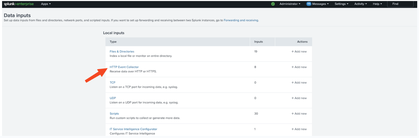Open the Messages dropdown

(x=320, y=4)
